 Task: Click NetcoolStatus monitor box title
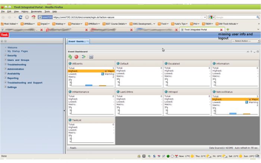(224, 92)
